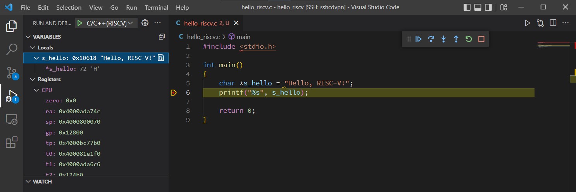This screenshot has height=192, width=576.
Task: Open the View menu
Action: tap(96, 7)
